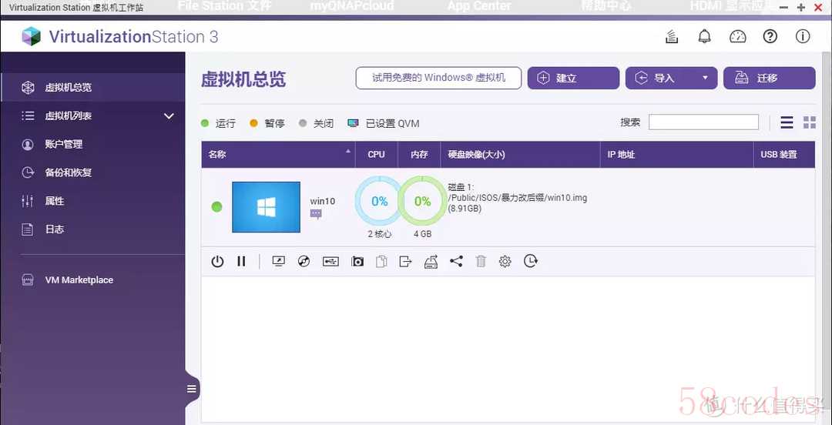Open the backup schedule clock icon
The image size is (832, 425).
tap(530, 260)
